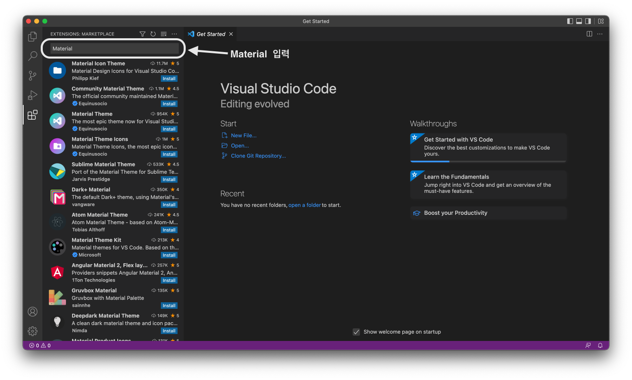
Task: Click the Atom Material Theme atom icon
Action: click(x=57, y=222)
